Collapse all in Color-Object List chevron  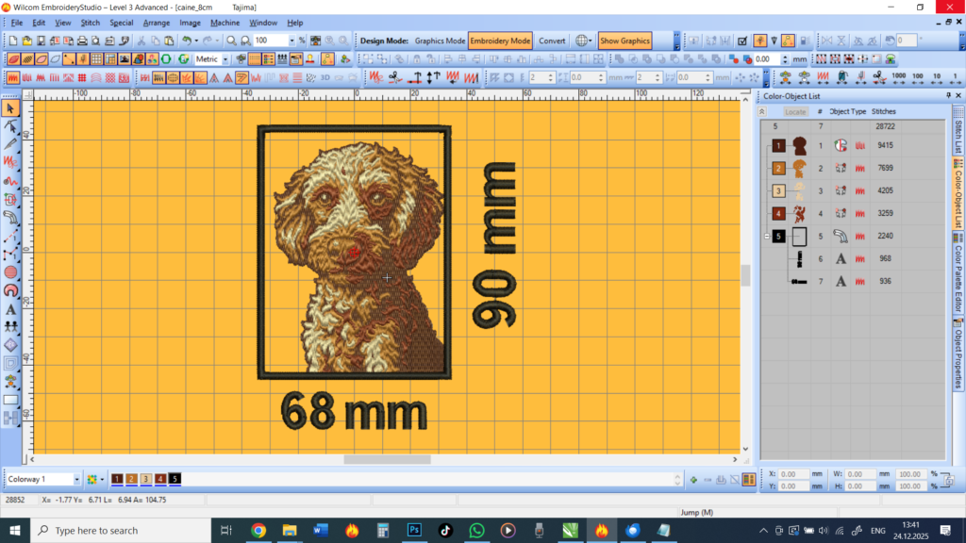(x=762, y=111)
